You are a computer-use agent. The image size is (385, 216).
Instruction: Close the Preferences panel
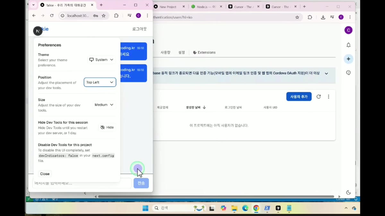45,174
